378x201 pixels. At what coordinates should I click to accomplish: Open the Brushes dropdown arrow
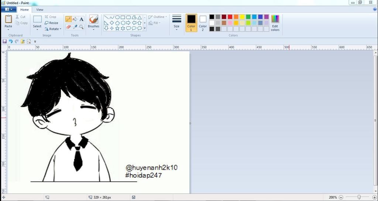coord(93,30)
